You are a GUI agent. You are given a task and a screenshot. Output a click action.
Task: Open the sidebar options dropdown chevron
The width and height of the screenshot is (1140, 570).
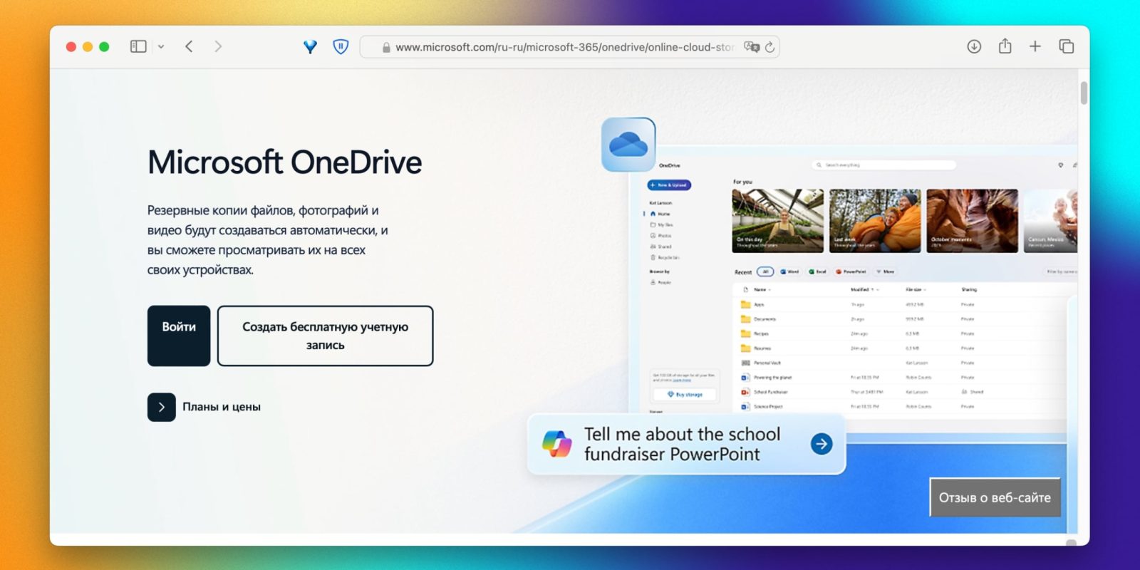(x=161, y=47)
